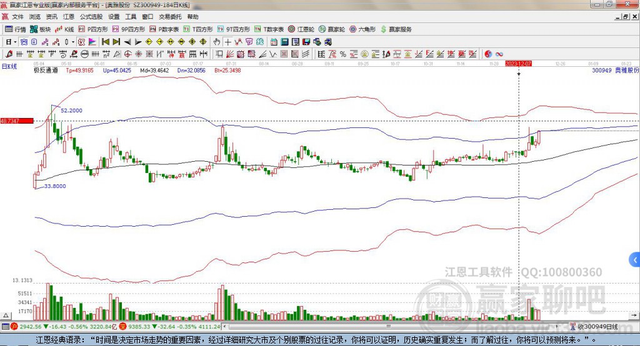The height and width of the screenshot is (346, 640).
Task: Click the Md=39.4642 indicator value
Action: click(x=154, y=70)
